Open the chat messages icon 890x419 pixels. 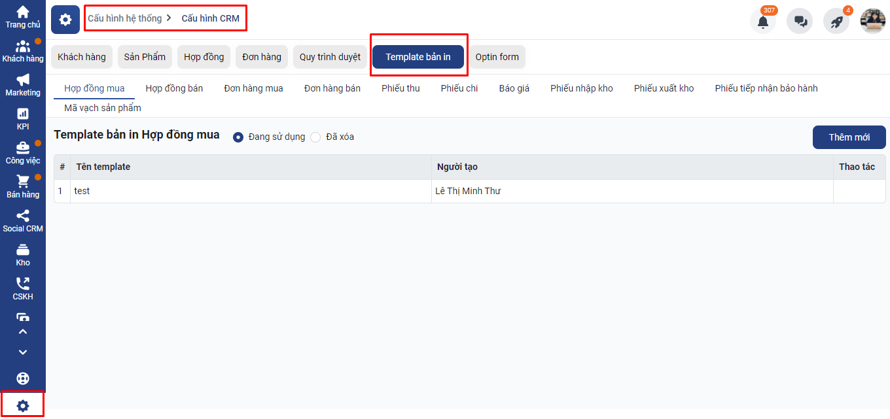[x=800, y=22]
